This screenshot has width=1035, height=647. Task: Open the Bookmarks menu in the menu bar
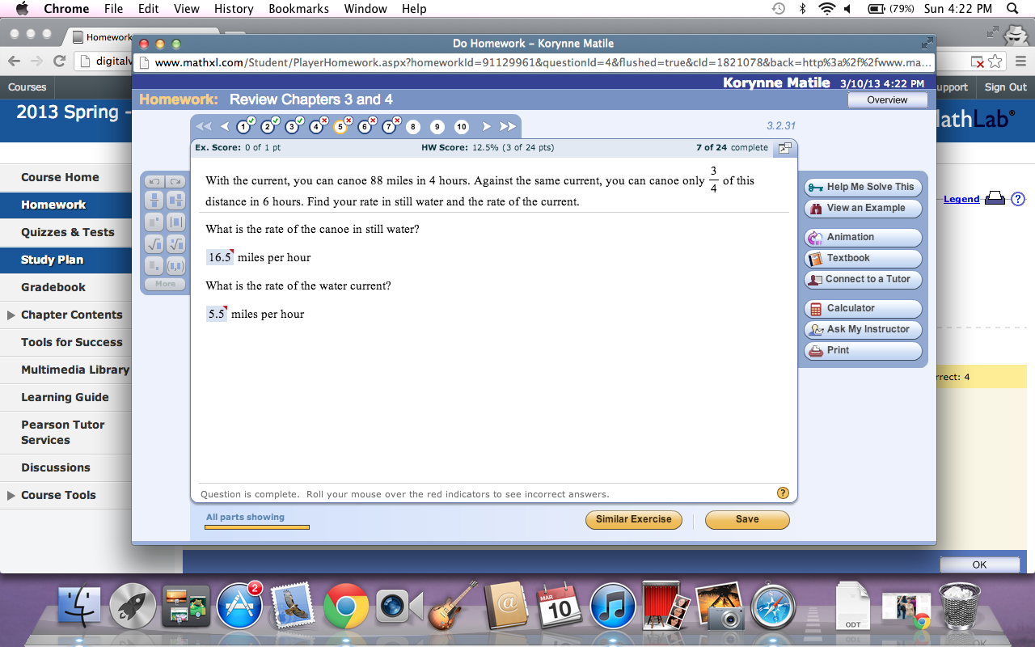tap(298, 9)
